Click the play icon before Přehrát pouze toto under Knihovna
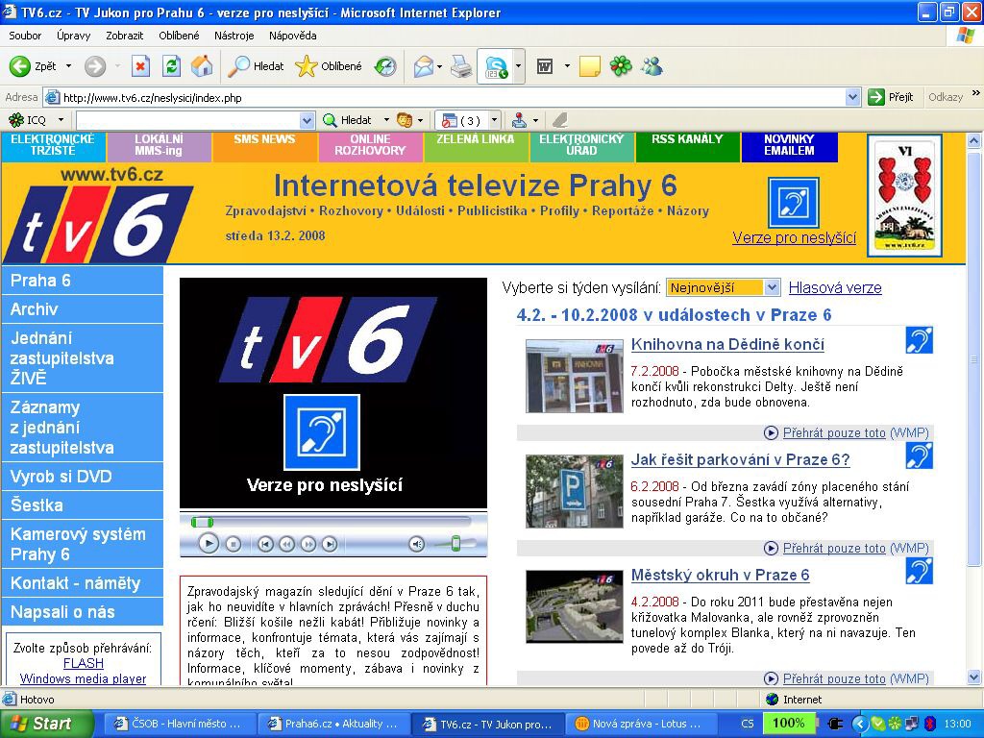Screen dimensions: 984x738 pyautogui.click(x=772, y=432)
